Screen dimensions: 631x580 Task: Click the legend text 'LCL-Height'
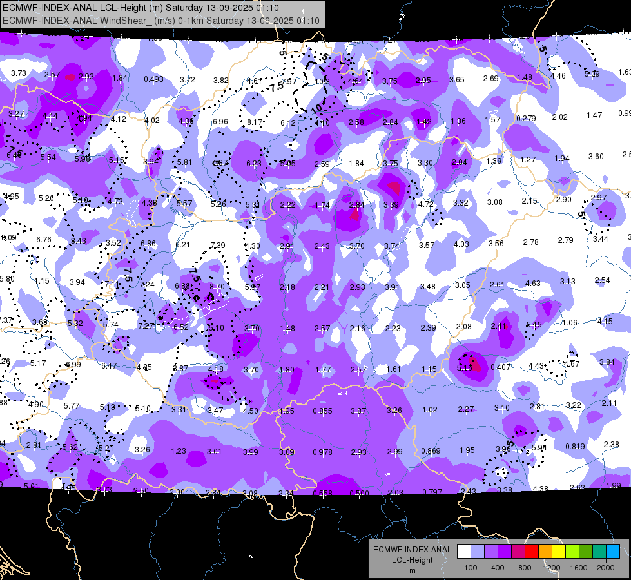click(x=412, y=560)
